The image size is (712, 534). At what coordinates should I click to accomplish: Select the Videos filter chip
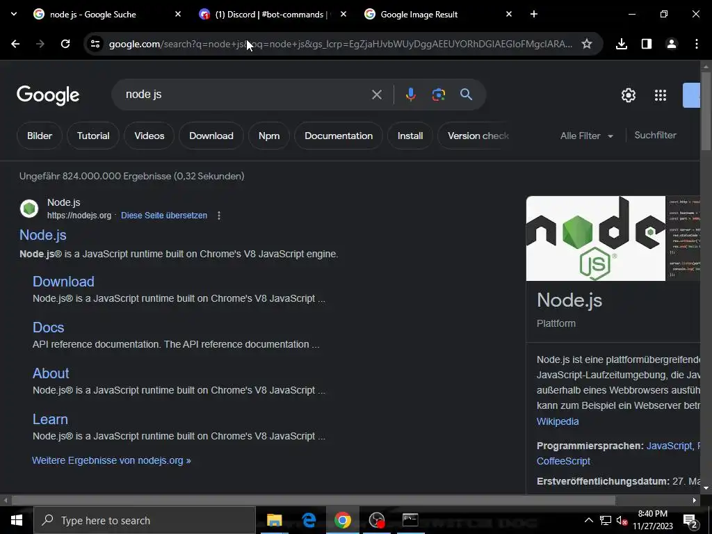pos(149,136)
